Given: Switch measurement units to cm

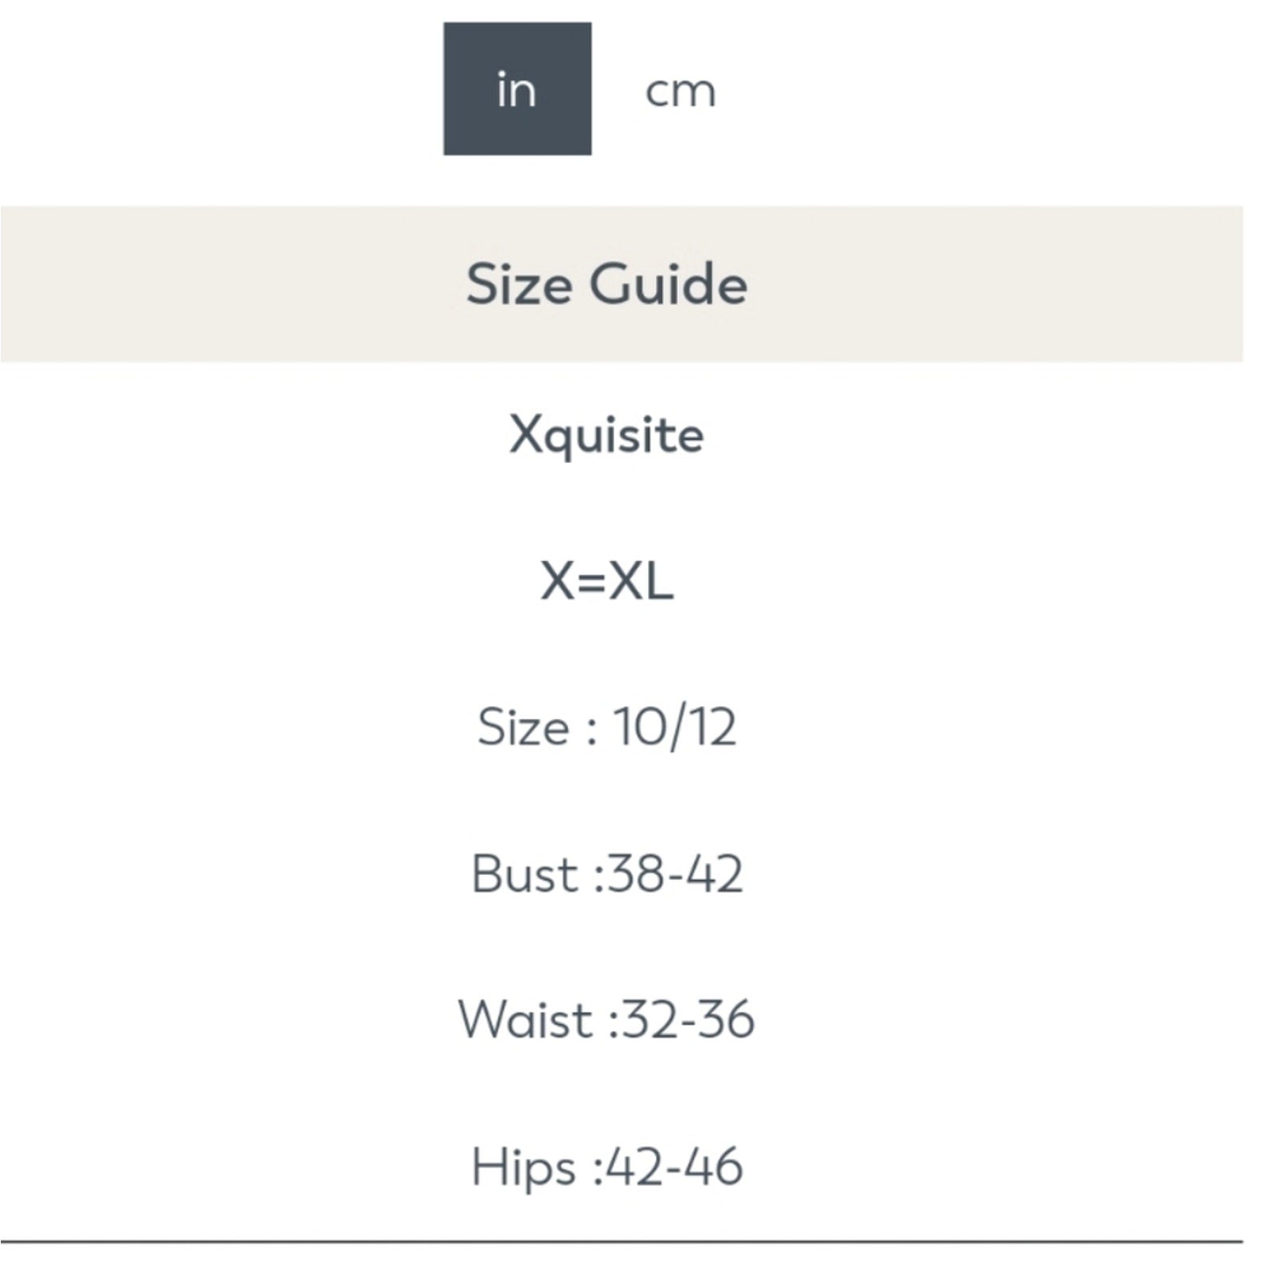Looking at the screenshot, I should [x=680, y=91].
